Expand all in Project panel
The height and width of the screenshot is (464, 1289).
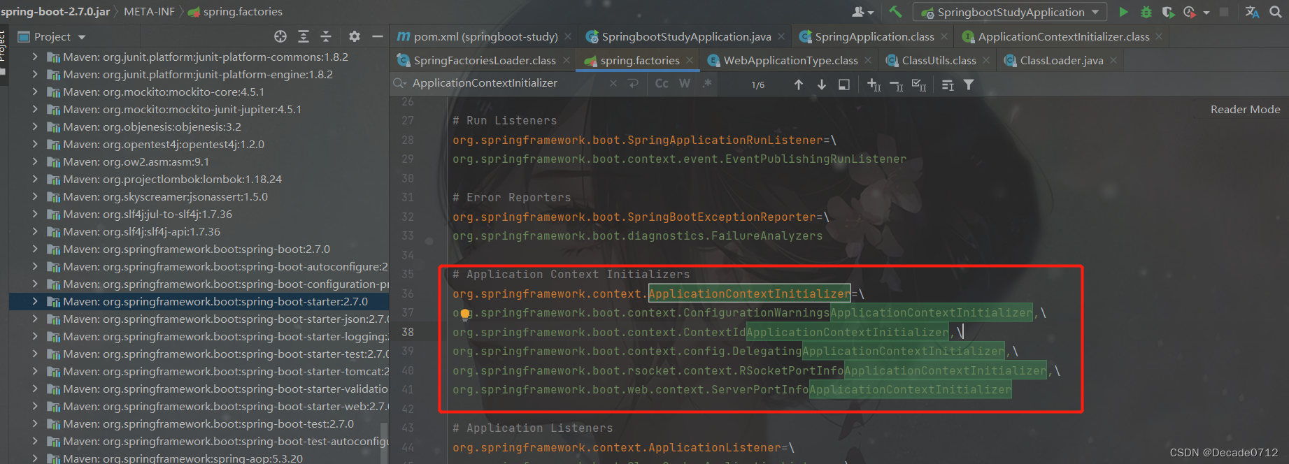(x=304, y=36)
